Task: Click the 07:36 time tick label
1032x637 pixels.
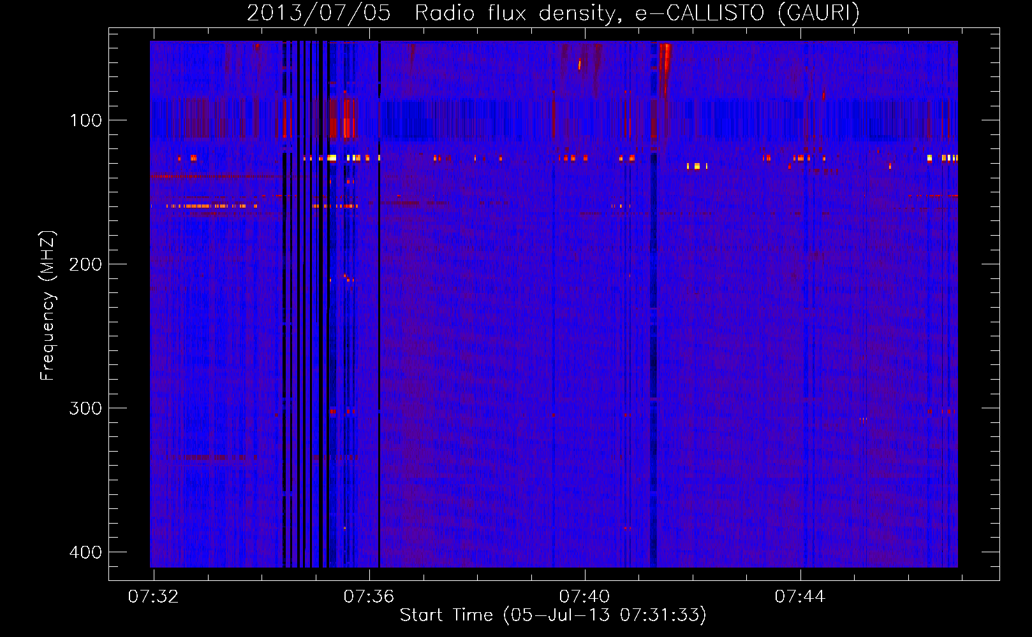Action: click(369, 597)
